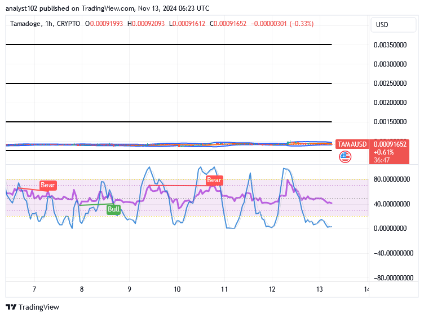Click the 0.00350000 price axis label
The width and height of the screenshot is (424, 317).
(390, 45)
